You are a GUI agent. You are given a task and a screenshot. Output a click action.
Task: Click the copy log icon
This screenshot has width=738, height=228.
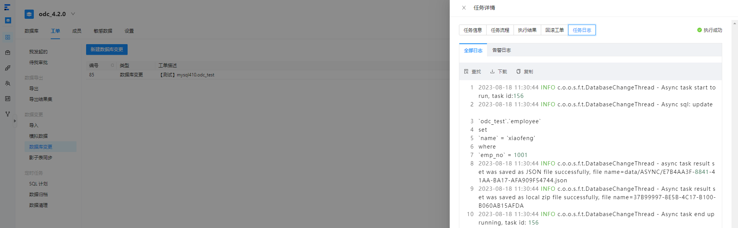pyautogui.click(x=519, y=71)
